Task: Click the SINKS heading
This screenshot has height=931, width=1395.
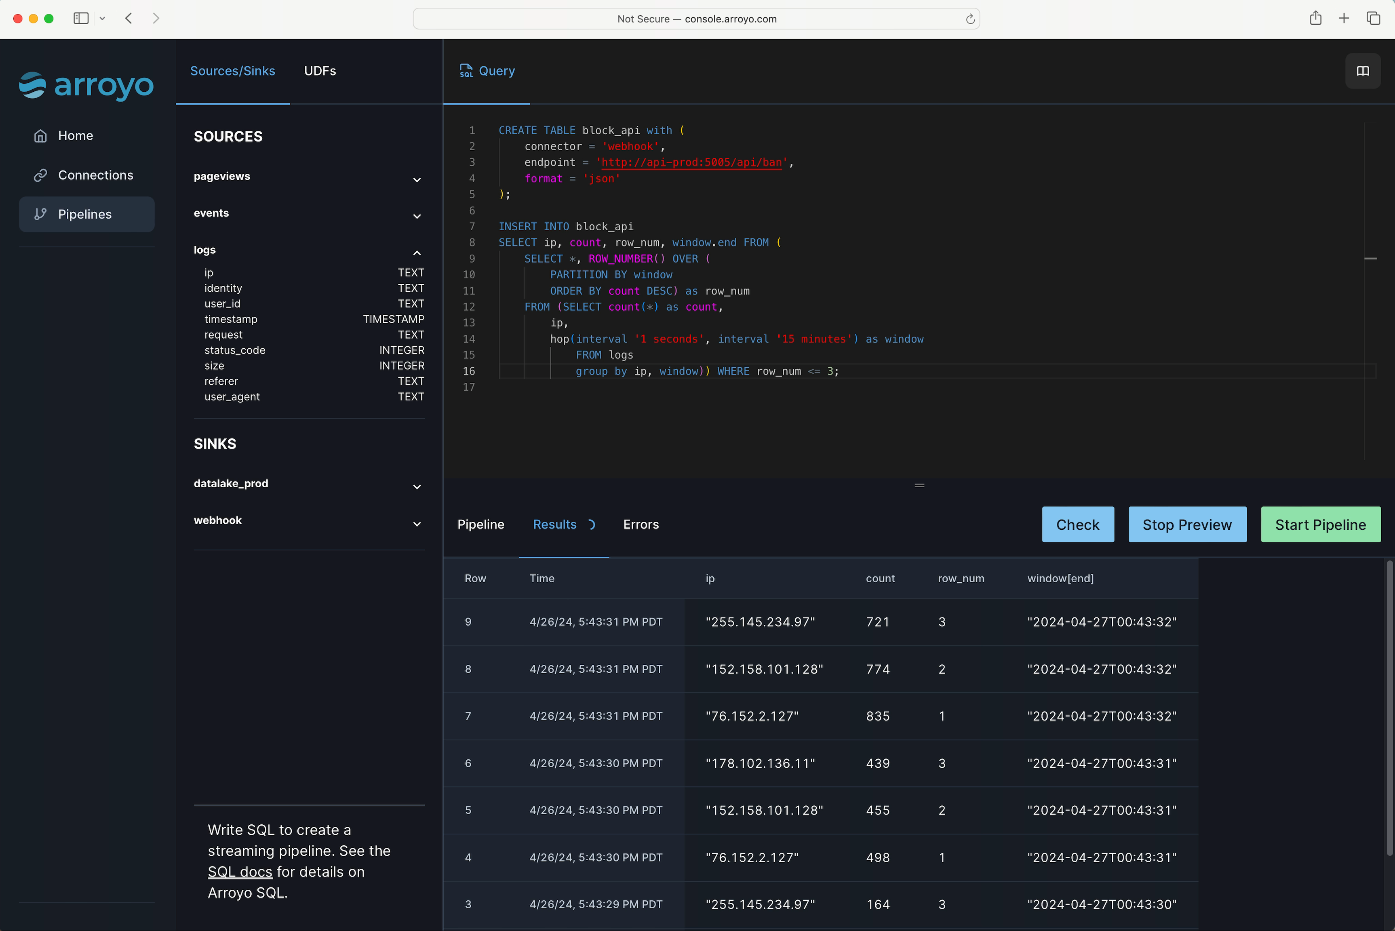Action: click(215, 444)
